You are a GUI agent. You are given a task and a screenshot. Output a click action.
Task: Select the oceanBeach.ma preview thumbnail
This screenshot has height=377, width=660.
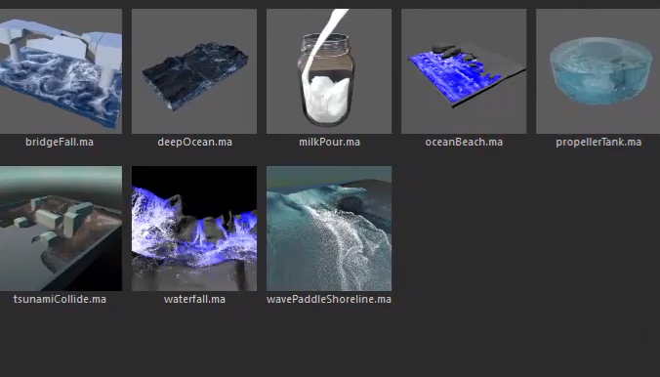[x=464, y=71]
